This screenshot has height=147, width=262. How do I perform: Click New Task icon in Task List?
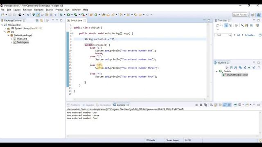coord(217,25)
